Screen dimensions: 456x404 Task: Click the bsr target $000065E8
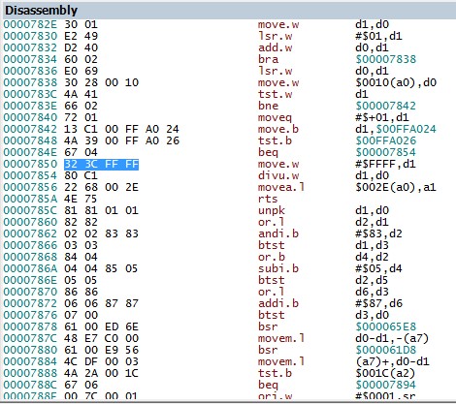click(x=385, y=326)
